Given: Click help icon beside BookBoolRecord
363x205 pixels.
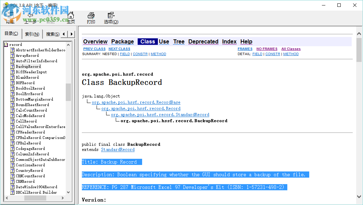Looking at the screenshot, I should pyautogui.click(x=13, y=88).
